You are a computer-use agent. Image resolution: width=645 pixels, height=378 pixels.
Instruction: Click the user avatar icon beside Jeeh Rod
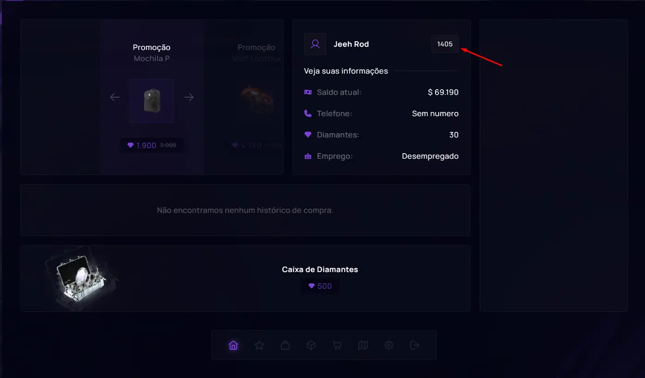[315, 44]
